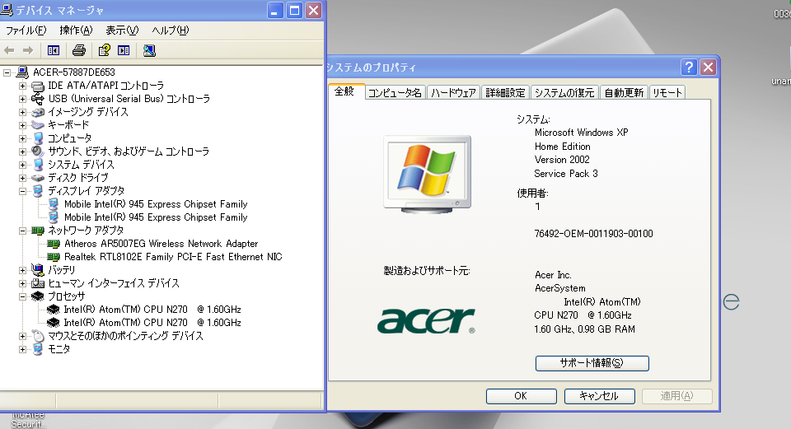Click the show/hide console tree toolbar icon
Screen dimensions: 791x429
[54, 50]
